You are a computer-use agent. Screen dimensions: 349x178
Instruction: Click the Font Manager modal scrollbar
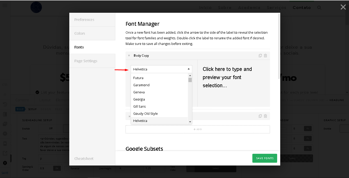click(279, 46)
